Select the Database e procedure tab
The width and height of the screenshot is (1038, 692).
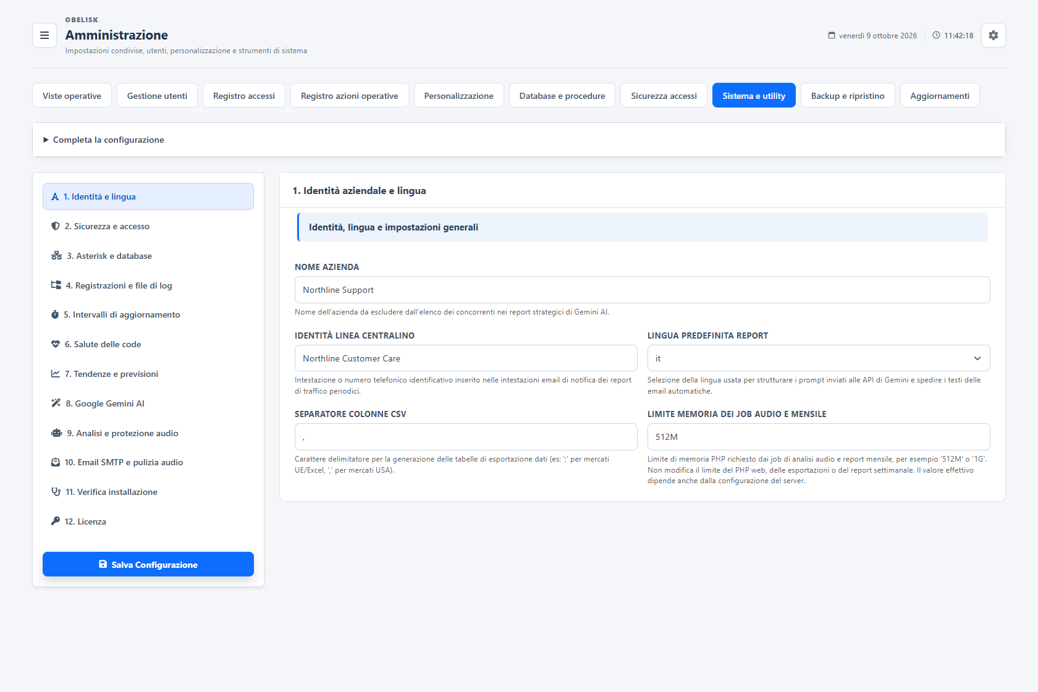pyautogui.click(x=562, y=95)
